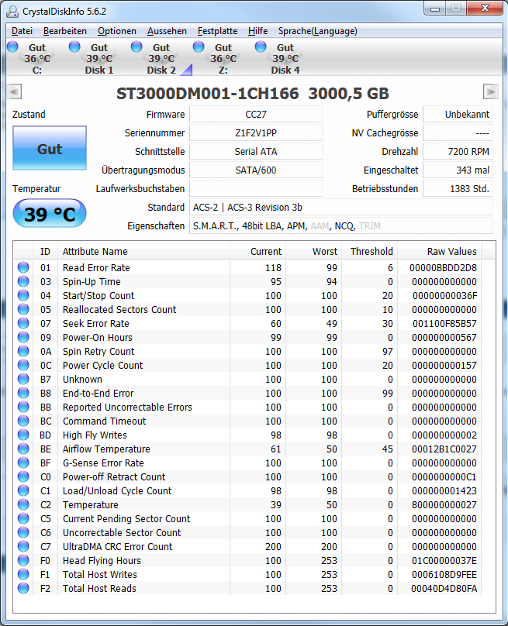508x626 pixels.
Task: Click the Seek Error Rate status orb
Action: point(23,323)
